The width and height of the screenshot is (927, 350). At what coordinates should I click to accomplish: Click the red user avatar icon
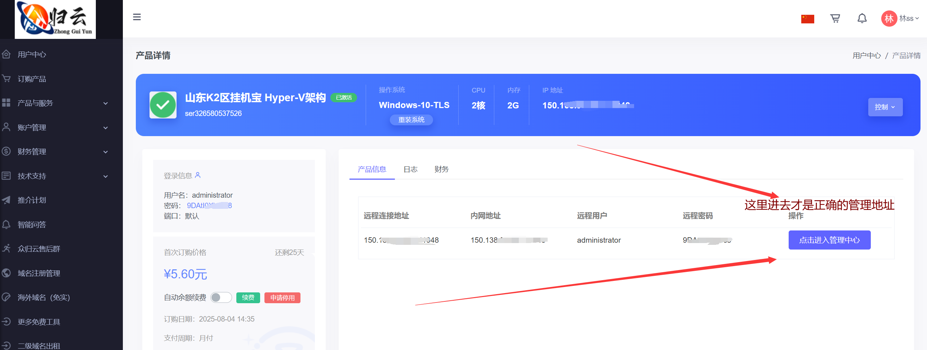point(889,18)
